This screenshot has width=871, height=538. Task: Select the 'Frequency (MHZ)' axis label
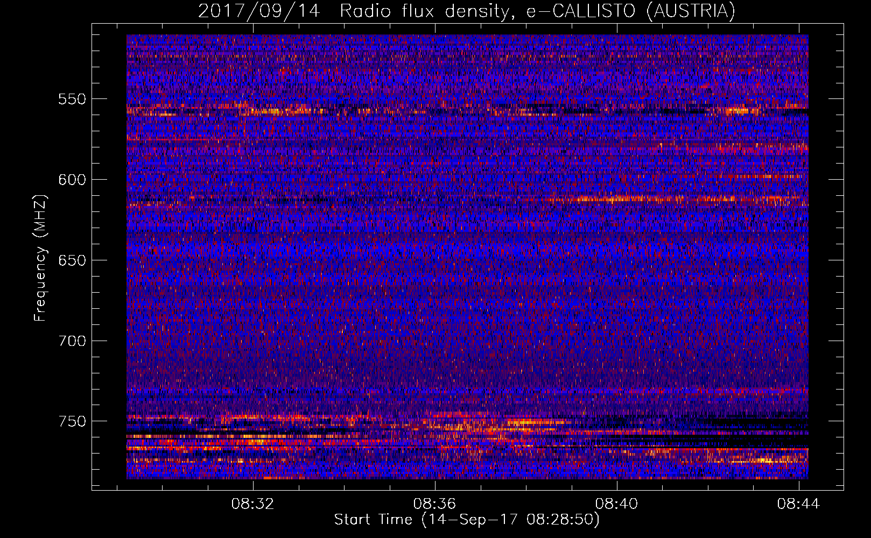coord(40,258)
